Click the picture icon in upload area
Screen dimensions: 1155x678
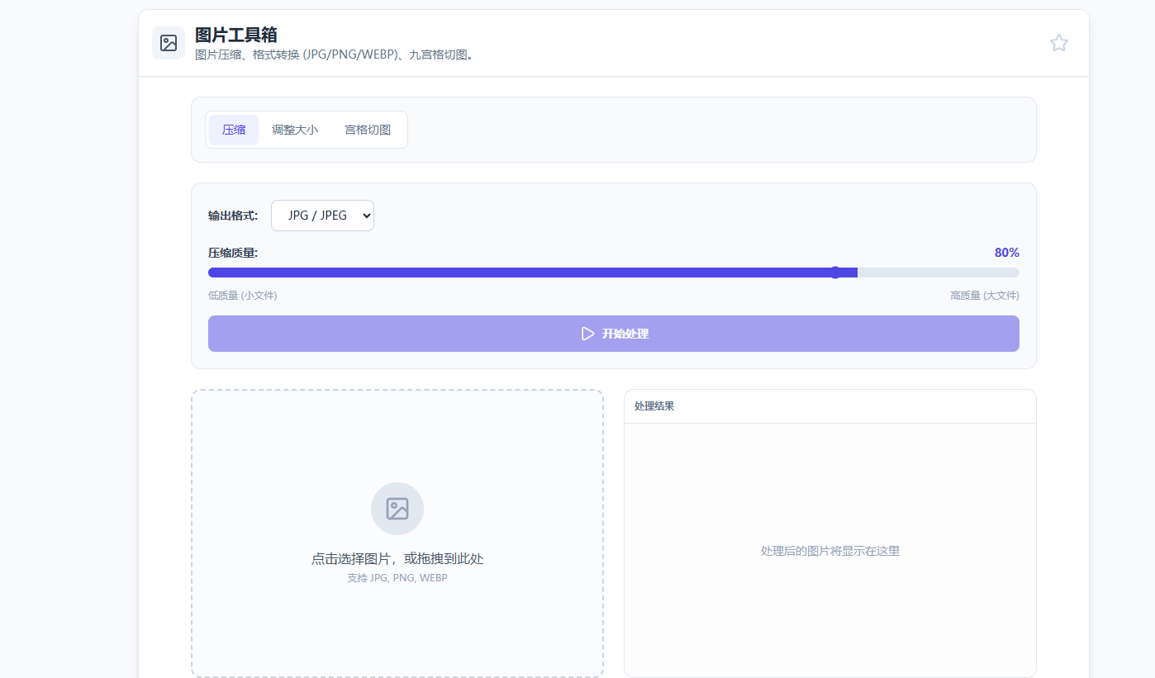point(397,509)
